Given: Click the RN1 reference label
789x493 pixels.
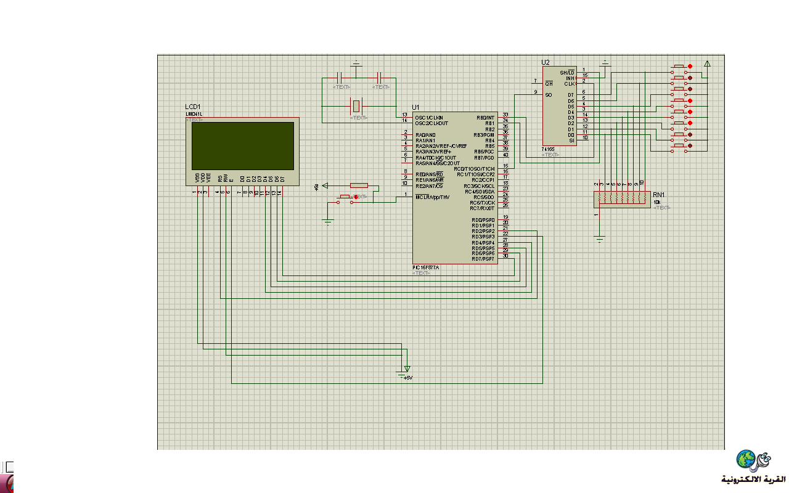Looking at the screenshot, I should 659,195.
